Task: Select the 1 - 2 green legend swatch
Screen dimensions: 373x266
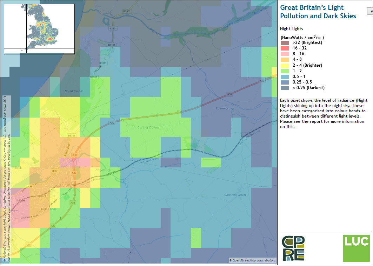Action: [x=285, y=71]
